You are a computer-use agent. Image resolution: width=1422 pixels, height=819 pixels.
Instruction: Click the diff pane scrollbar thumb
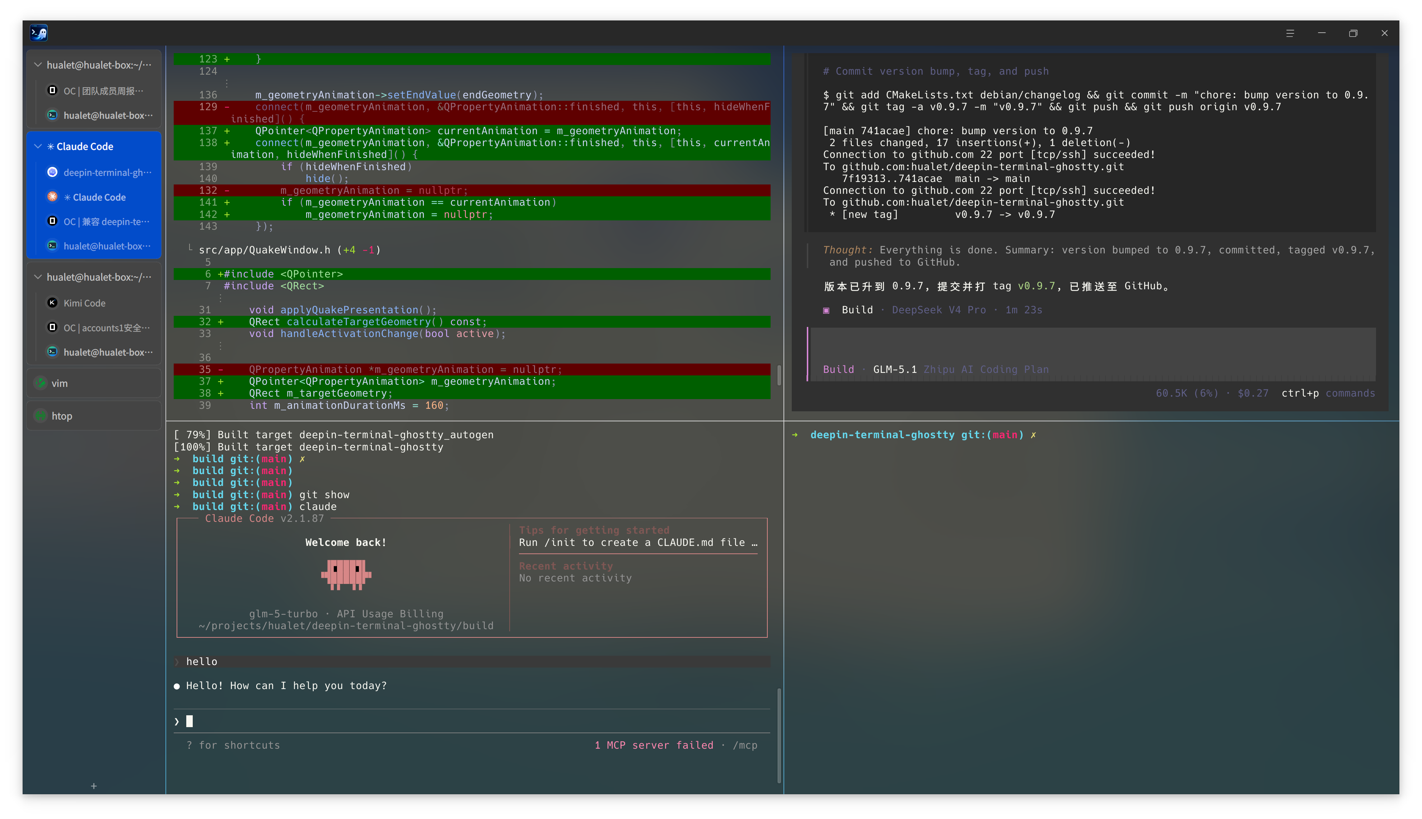tap(779, 375)
